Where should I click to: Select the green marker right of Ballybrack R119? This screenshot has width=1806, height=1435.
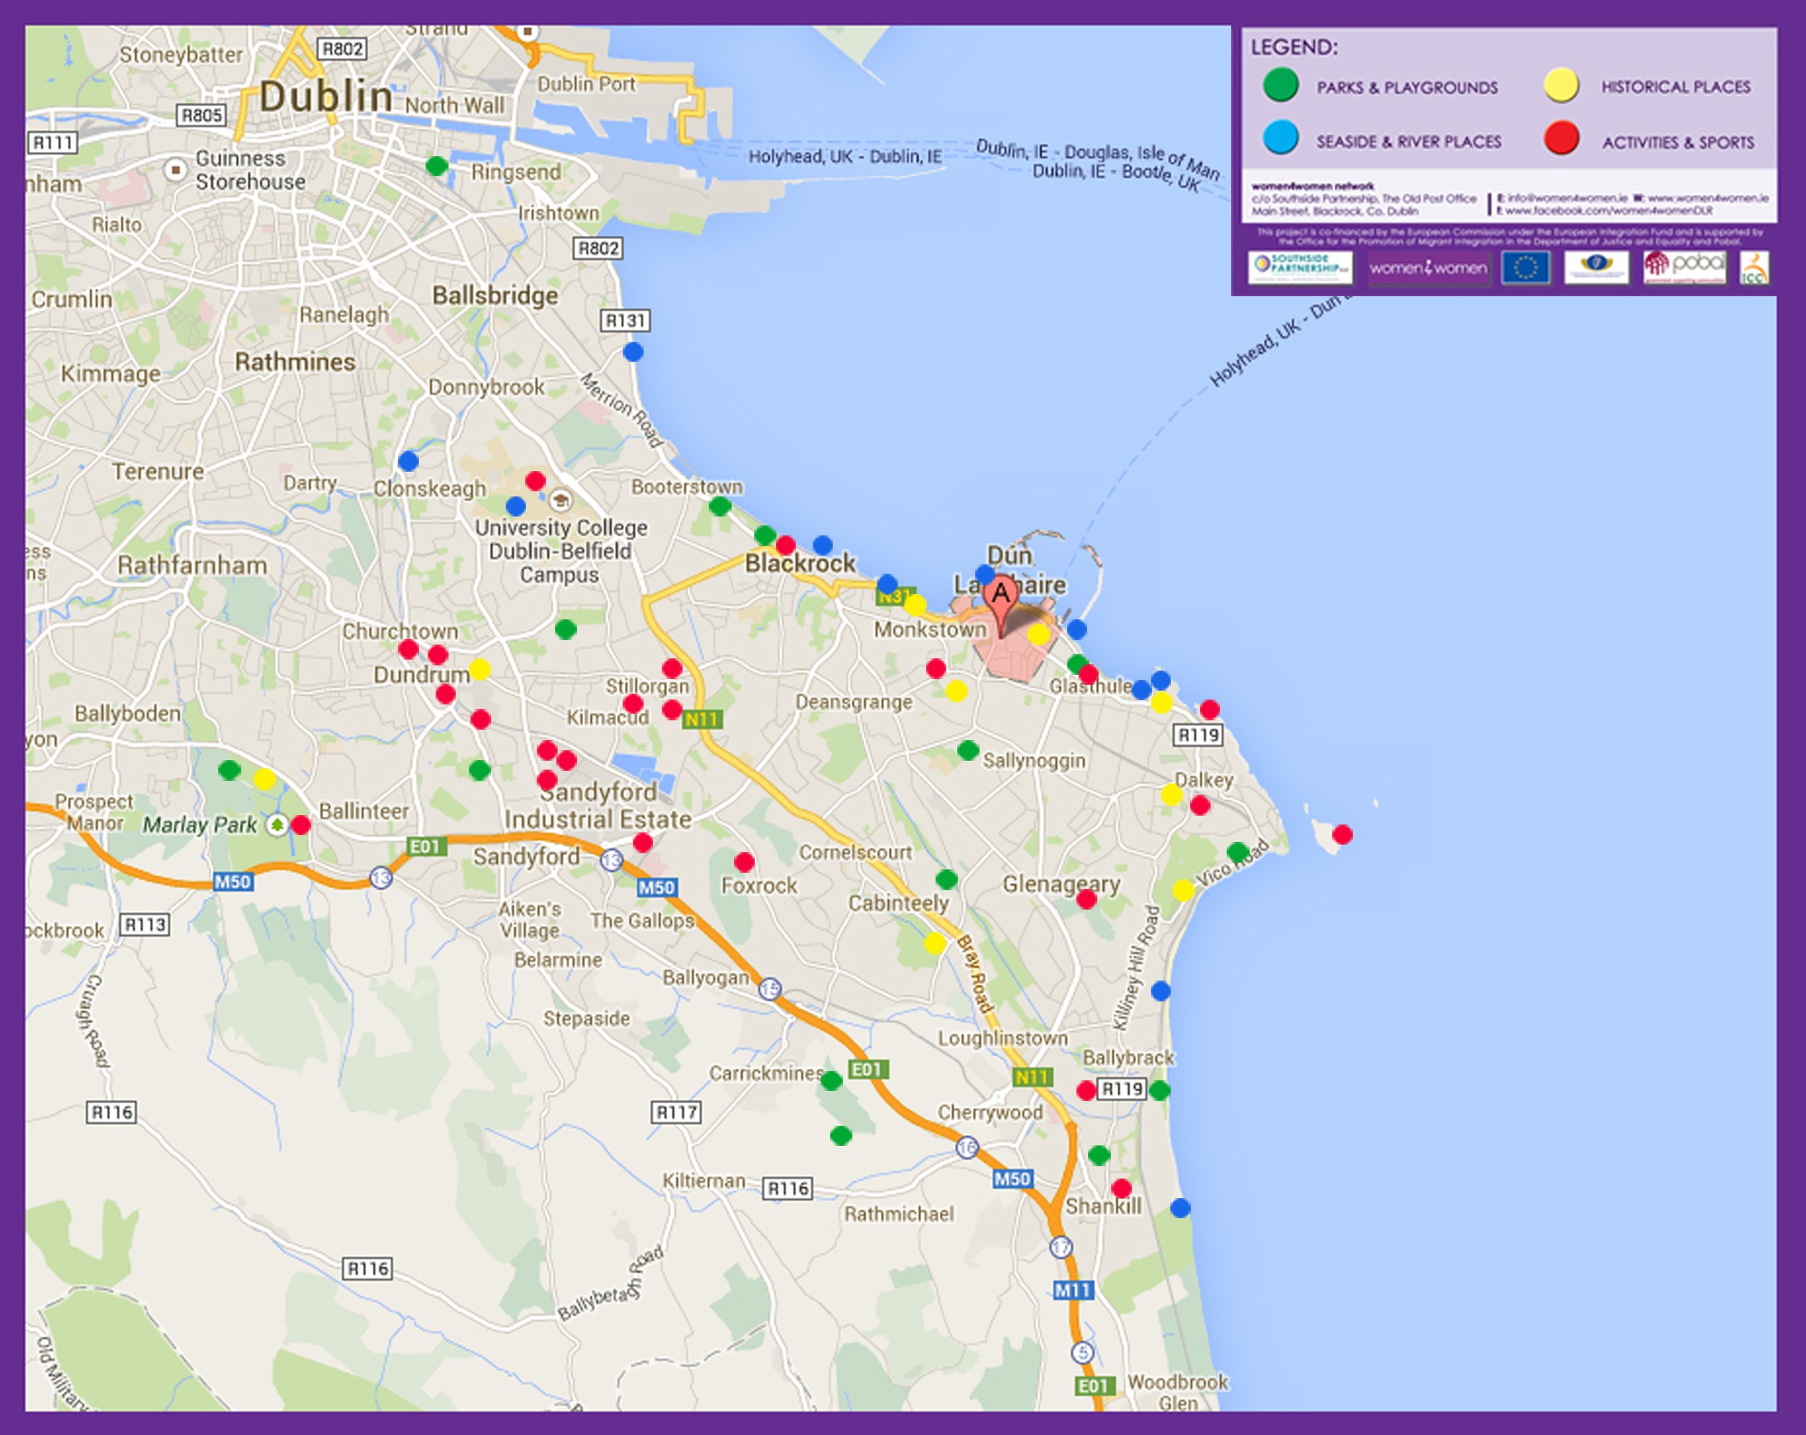(x=1159, y=1090)
